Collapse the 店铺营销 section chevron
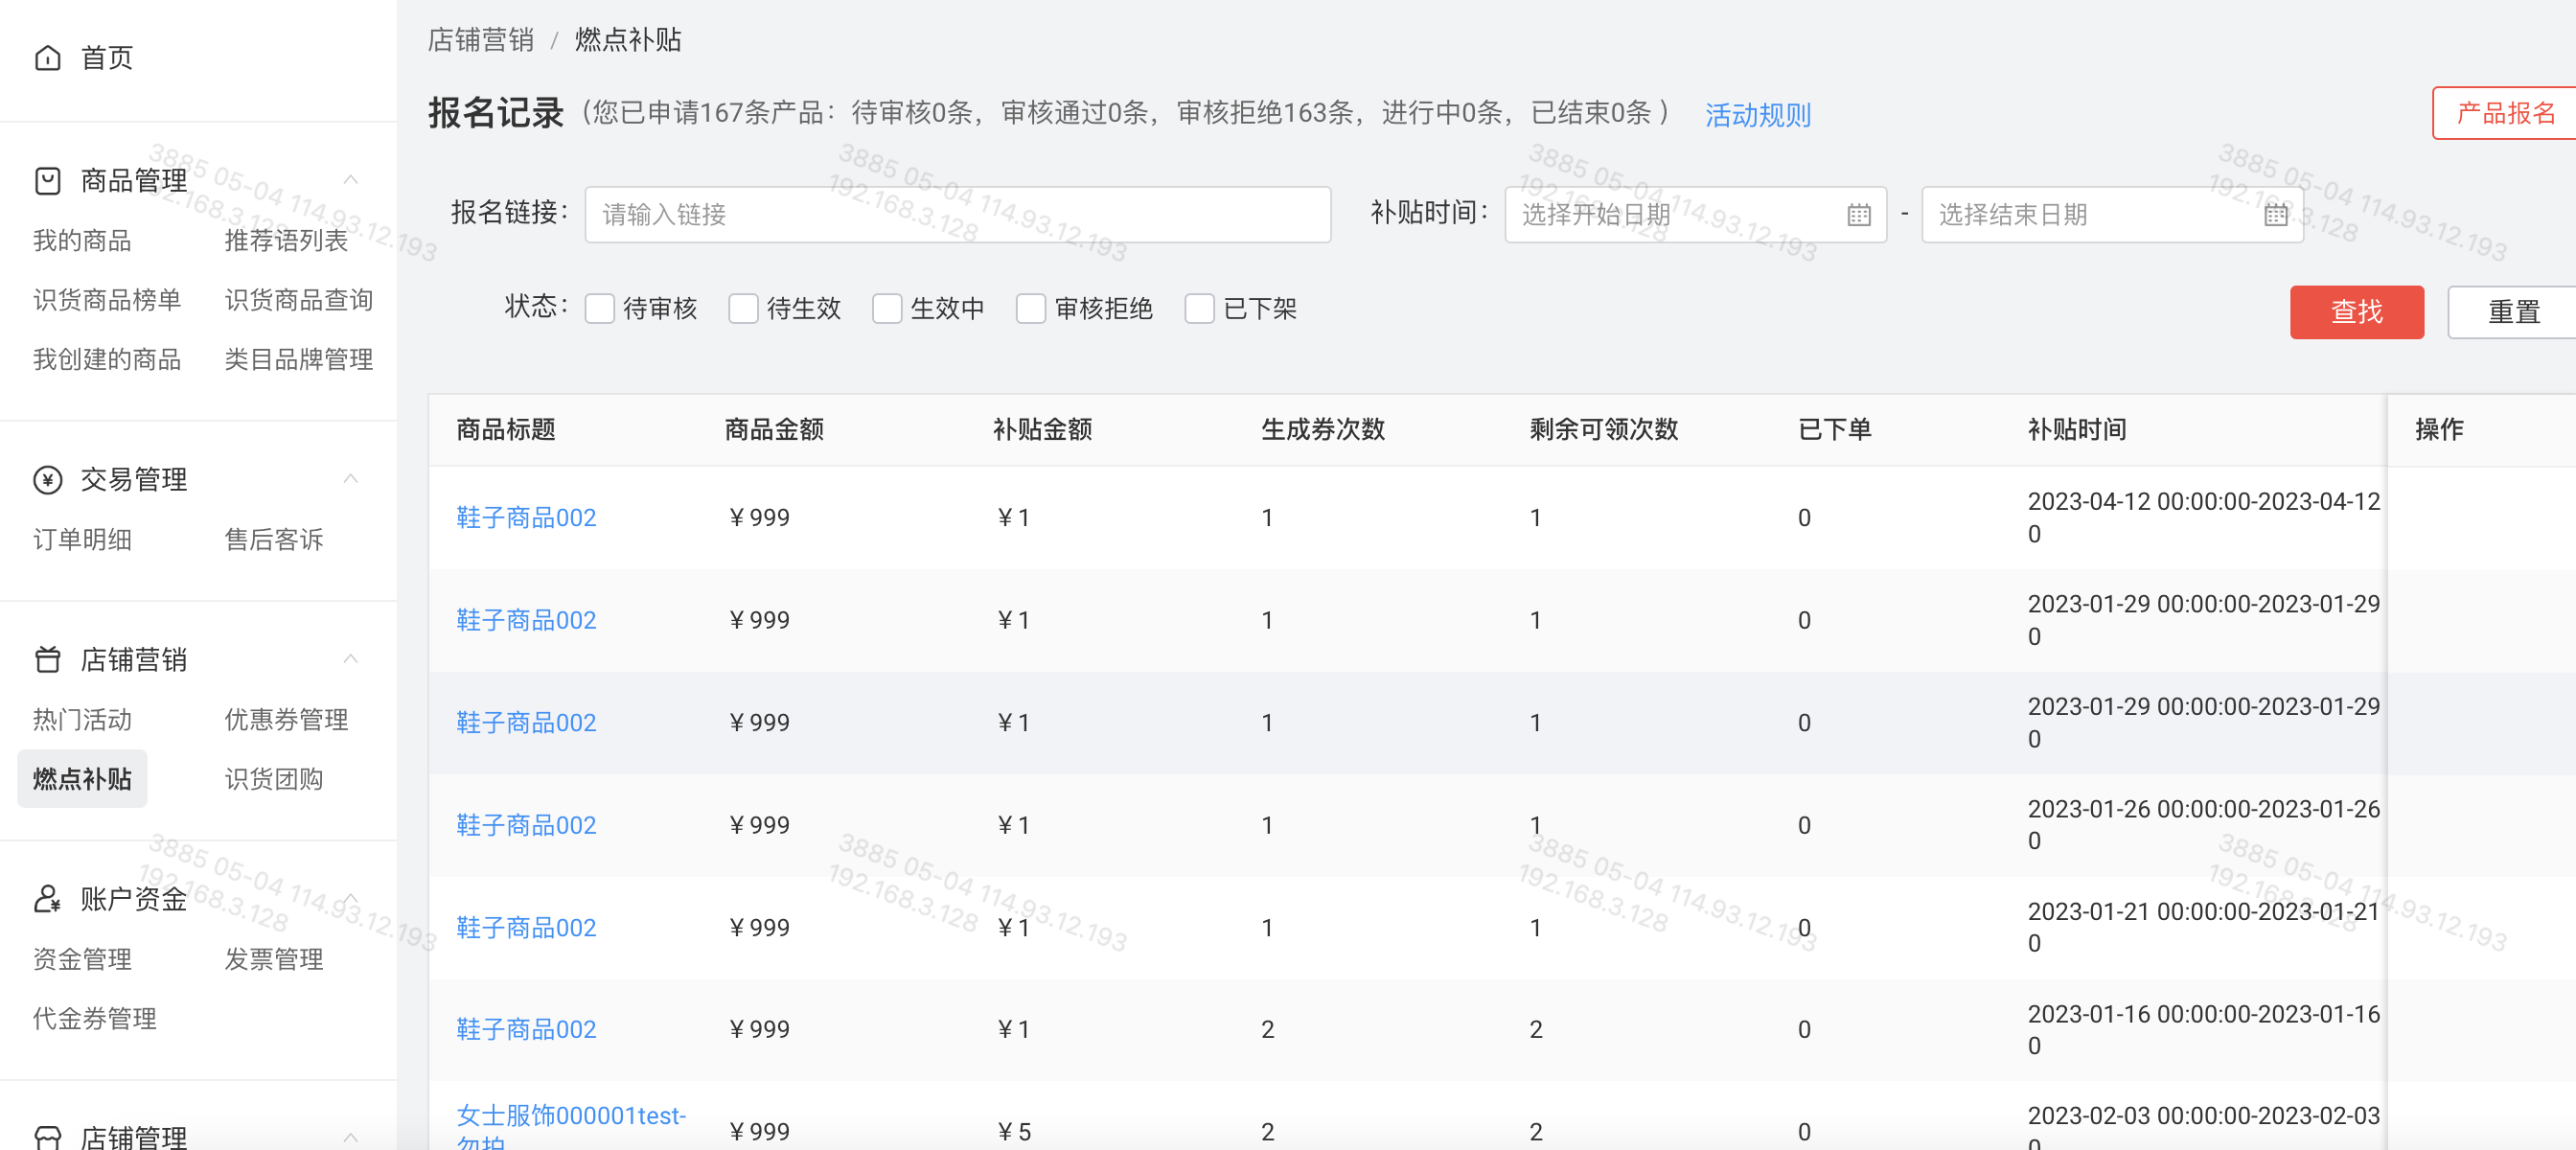The height and width of the screenshot is (1150, 2576). pyautogui.click(x=351, y=659)
